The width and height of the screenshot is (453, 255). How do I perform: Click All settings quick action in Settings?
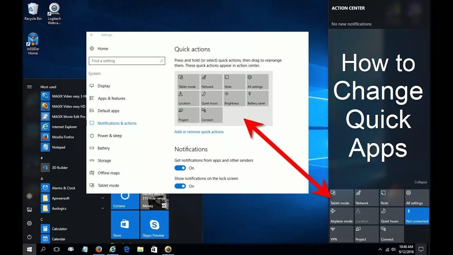[257, 81]
